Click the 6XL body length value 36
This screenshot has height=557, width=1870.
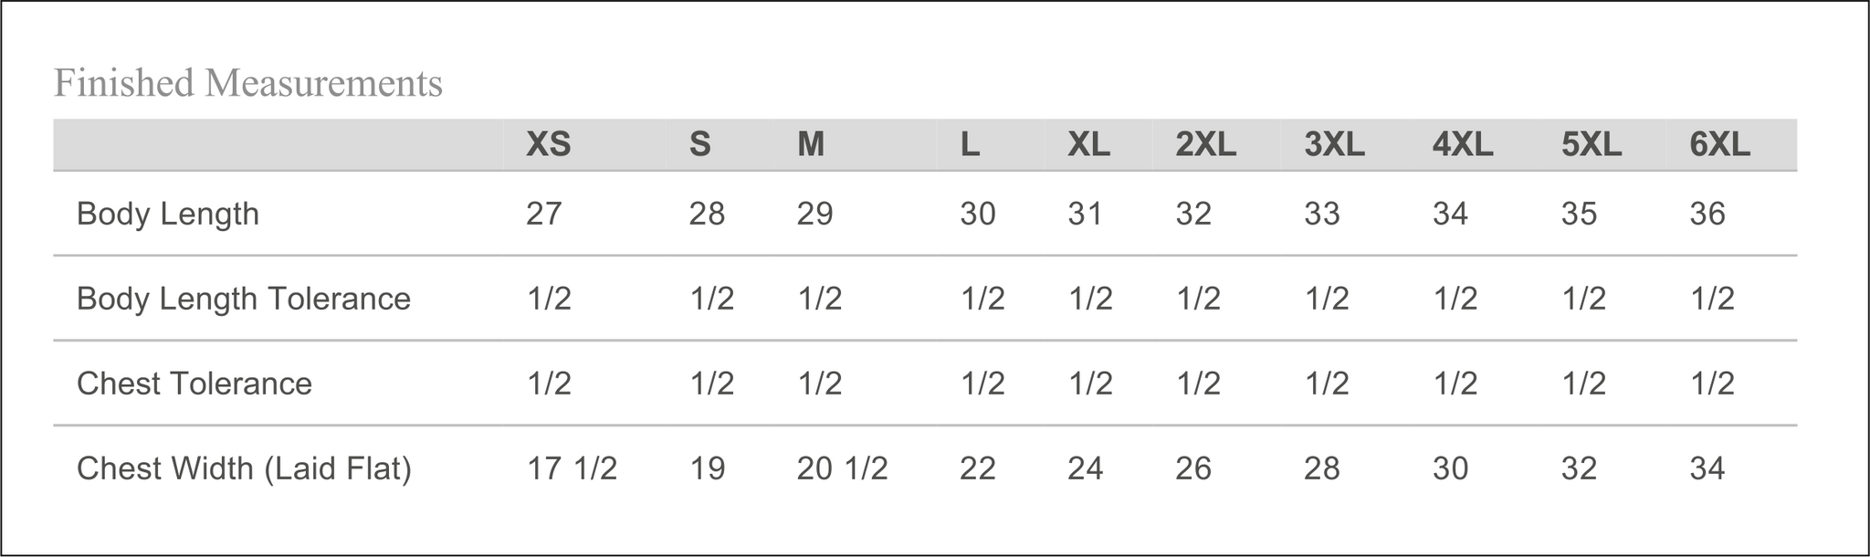coord(1707,214)
